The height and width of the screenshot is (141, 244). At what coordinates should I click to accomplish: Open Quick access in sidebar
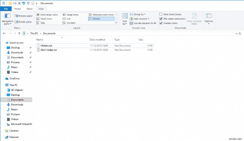click(x=16, y=43)
